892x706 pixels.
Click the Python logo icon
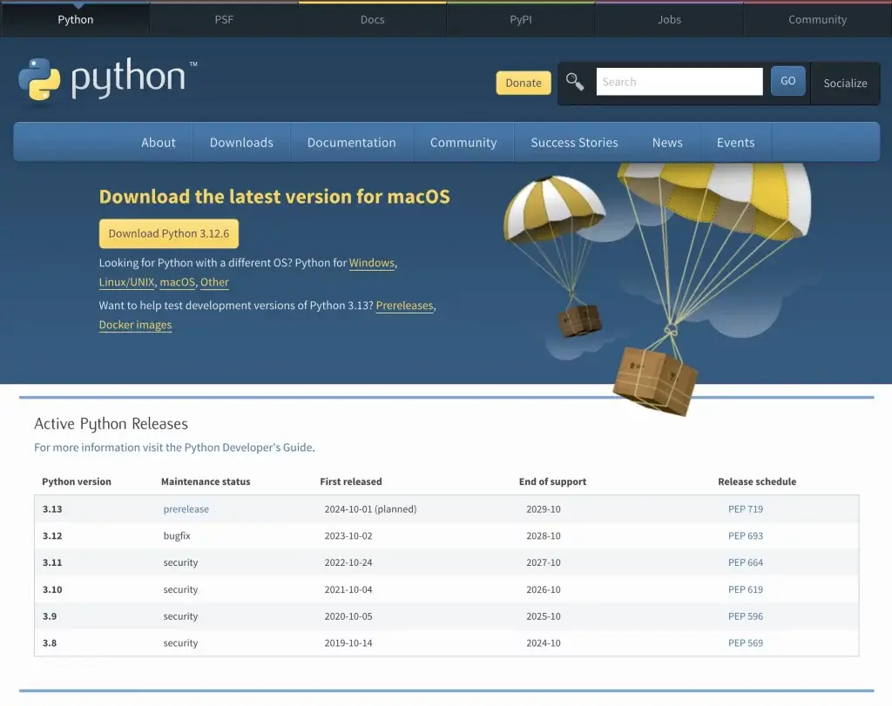[x=38, y=79]
